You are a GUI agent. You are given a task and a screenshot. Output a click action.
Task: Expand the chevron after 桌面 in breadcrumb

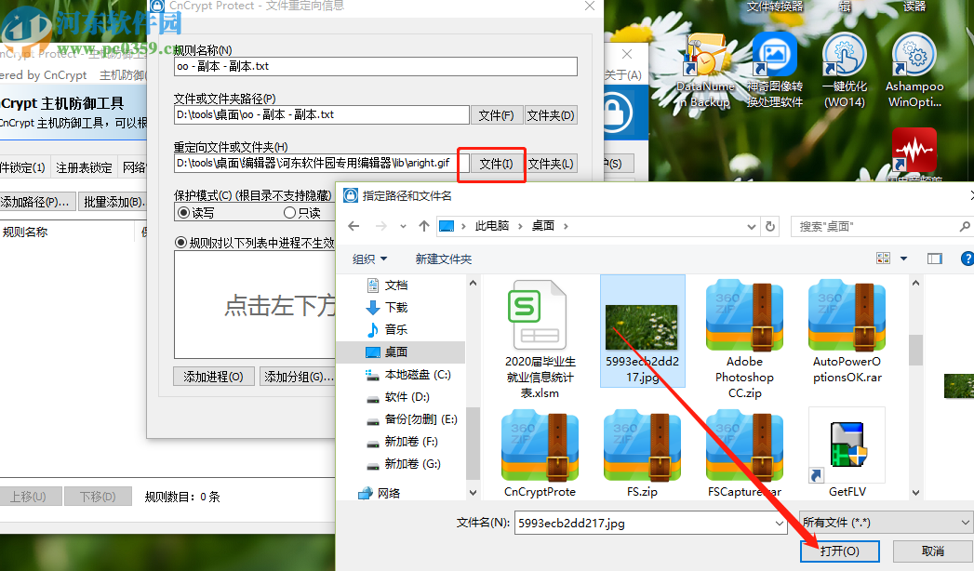pos(566,227)
